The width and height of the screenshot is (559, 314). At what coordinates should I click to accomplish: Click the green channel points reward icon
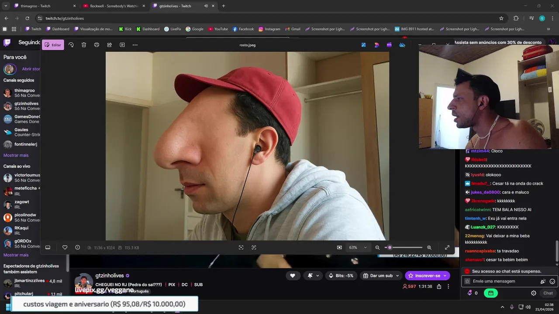click(491, 293)
